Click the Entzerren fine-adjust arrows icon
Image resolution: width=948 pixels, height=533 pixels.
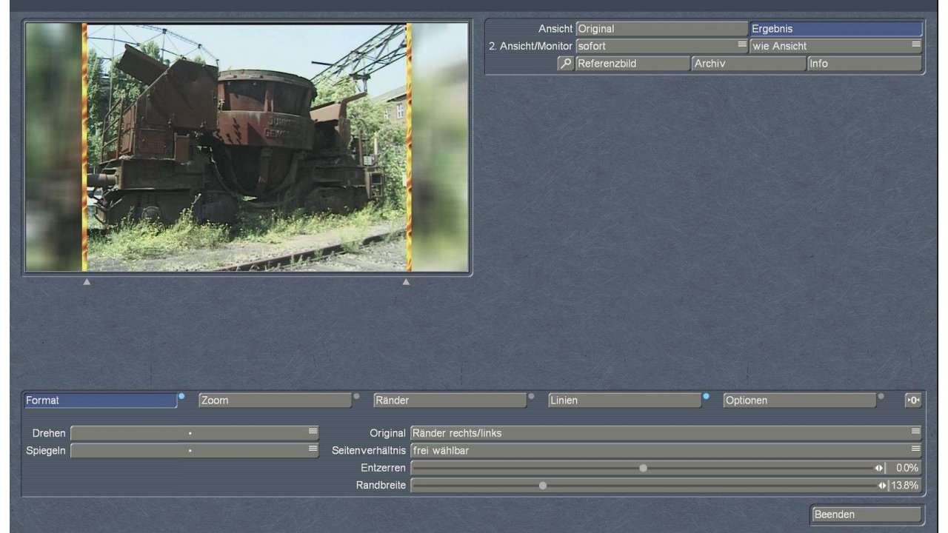click(x=878, y=468)
